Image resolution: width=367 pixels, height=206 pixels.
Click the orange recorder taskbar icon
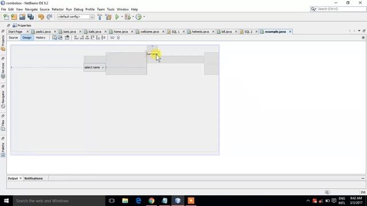[x=191, y=201]
